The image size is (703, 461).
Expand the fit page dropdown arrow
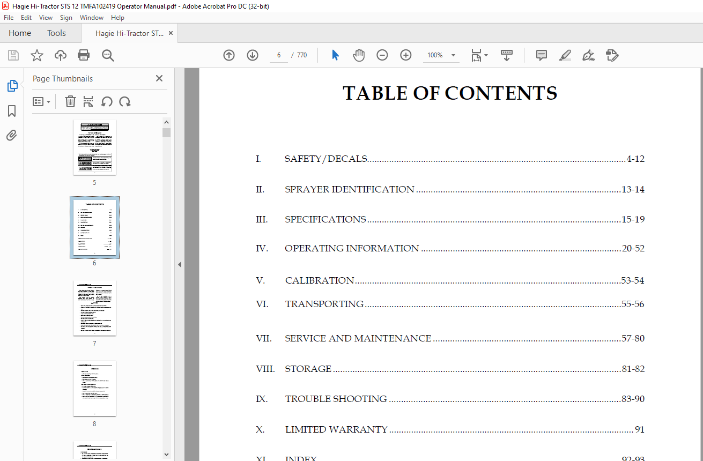click(x=486, y=55)
